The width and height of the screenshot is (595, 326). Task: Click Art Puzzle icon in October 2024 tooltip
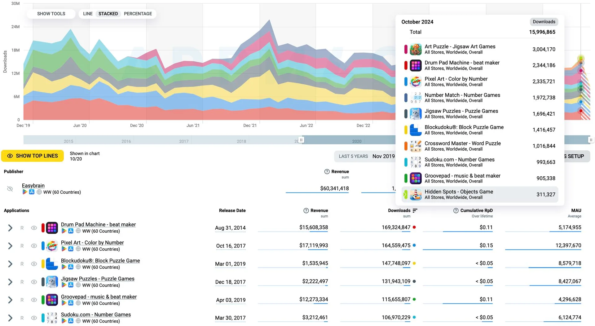point(416,49)
